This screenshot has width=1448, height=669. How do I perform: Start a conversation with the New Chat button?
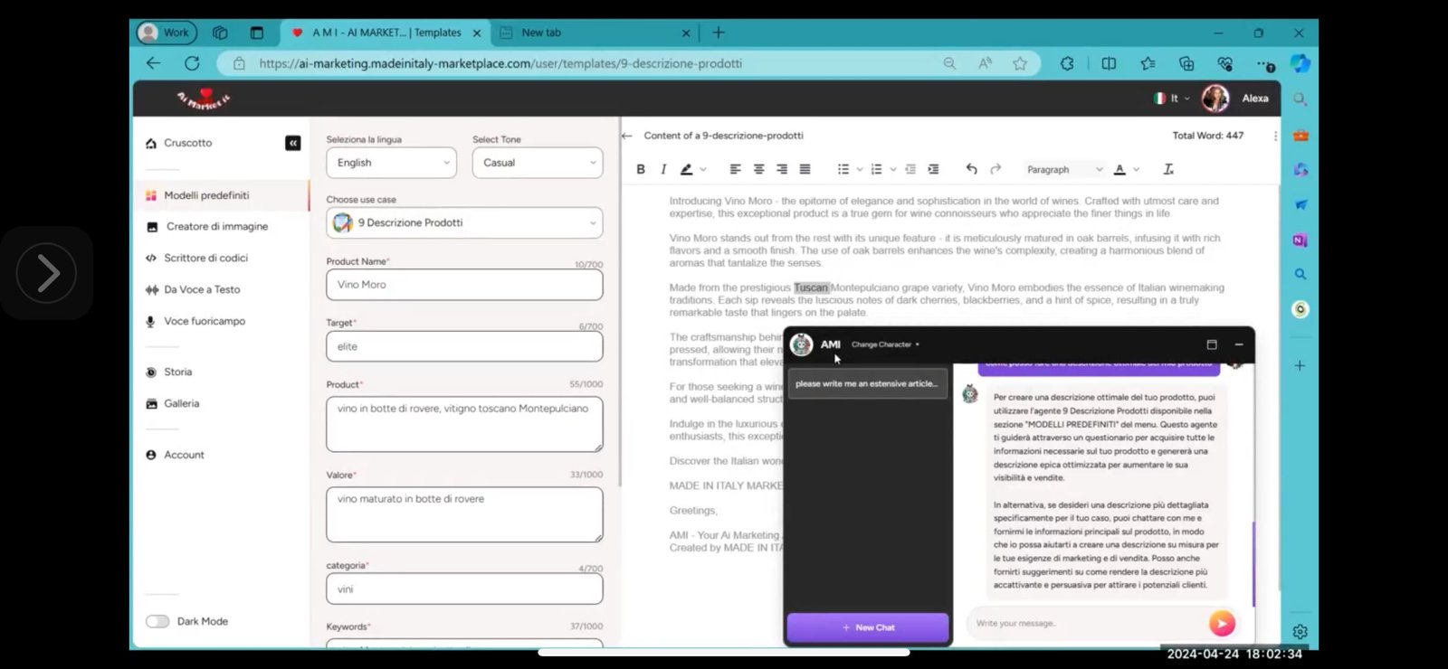pos(868,627)
